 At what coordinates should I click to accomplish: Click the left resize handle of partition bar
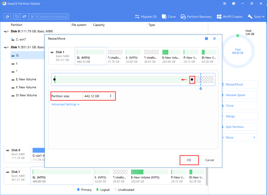(x=54, y=79)
